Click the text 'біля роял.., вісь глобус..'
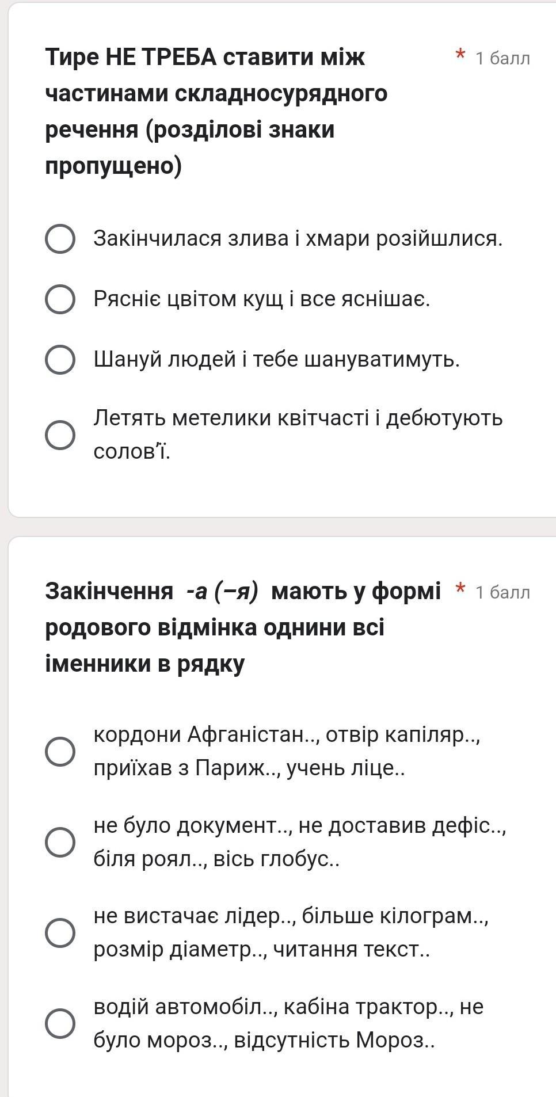The height and width of the screenshot is (1097, 556). pyautogui.click(x=216, y=859)
